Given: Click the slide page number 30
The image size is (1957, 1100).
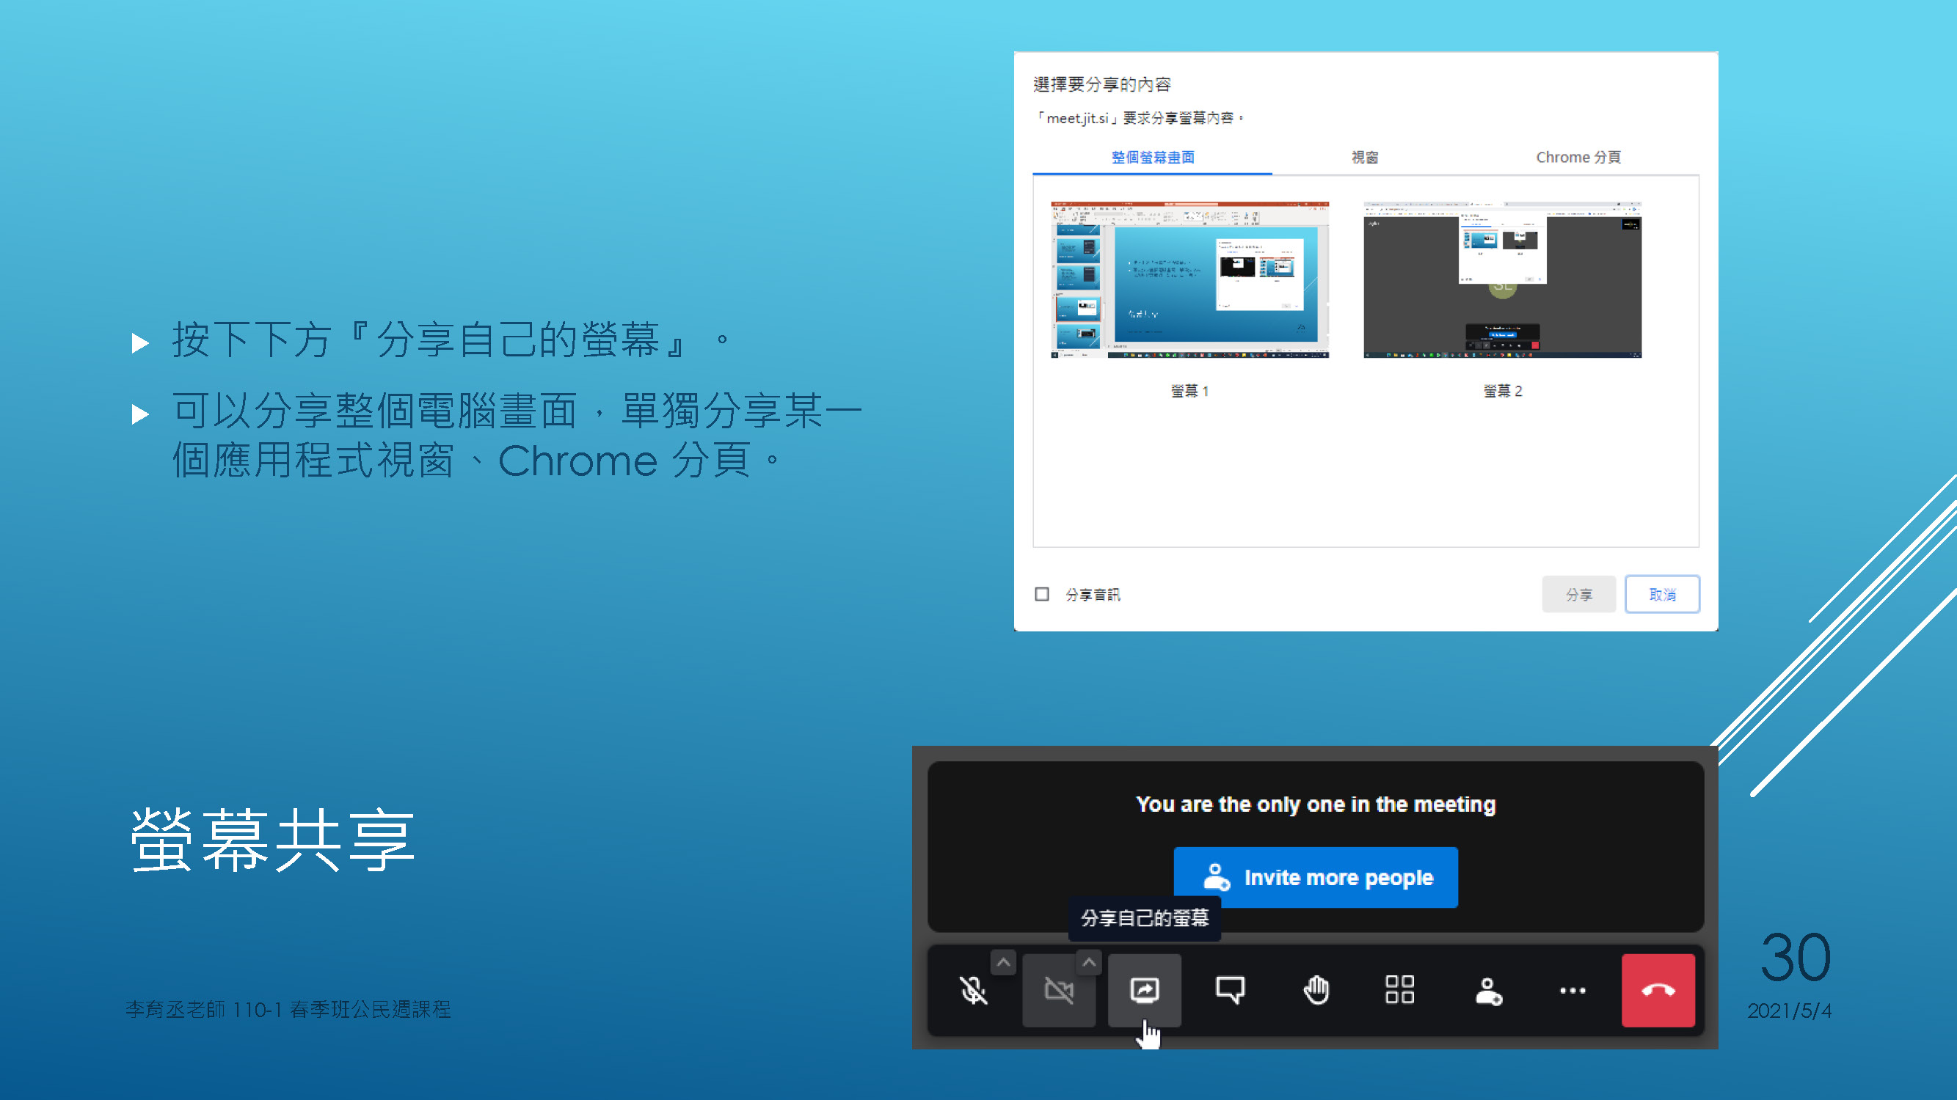Looking at the screenshot, I should coord(1796,958).
